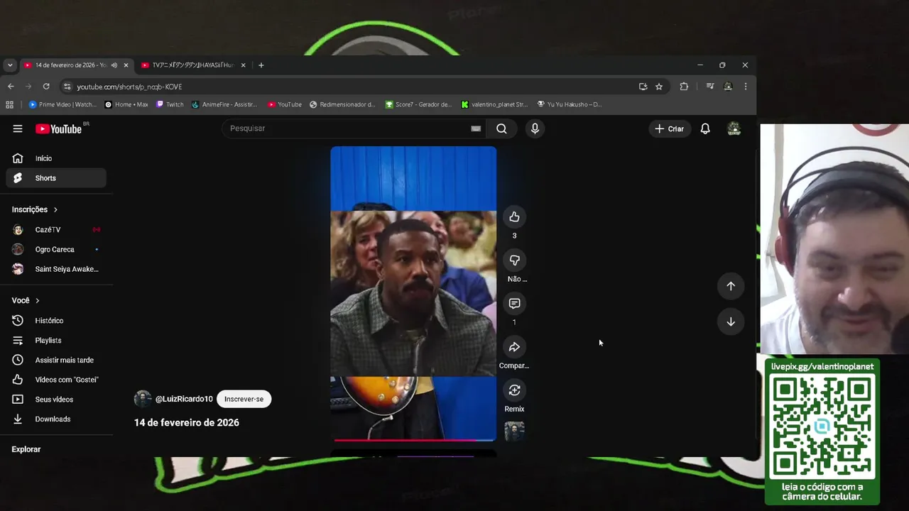Image resolution: width=909 pixels, height=511 pixels.
Task: Click Inscrever-se button
Action: pos(244,399)
